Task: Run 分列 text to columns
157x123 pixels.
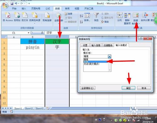Action: (x=120, y=17)
